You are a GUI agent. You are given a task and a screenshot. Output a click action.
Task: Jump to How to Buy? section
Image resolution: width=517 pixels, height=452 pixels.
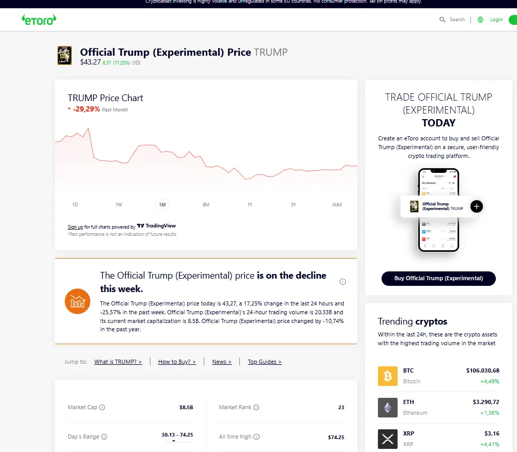tap(177, 362)
